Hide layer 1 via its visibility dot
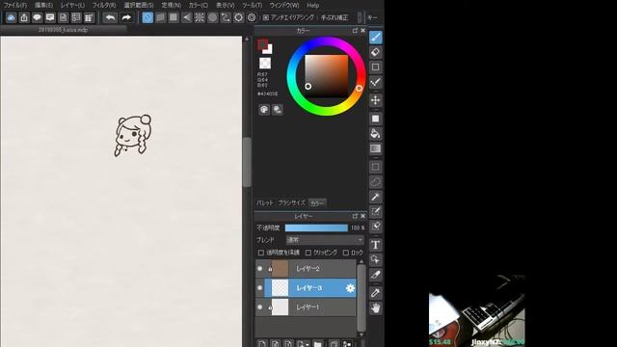617x347 pixels. [x=259, y=307]
